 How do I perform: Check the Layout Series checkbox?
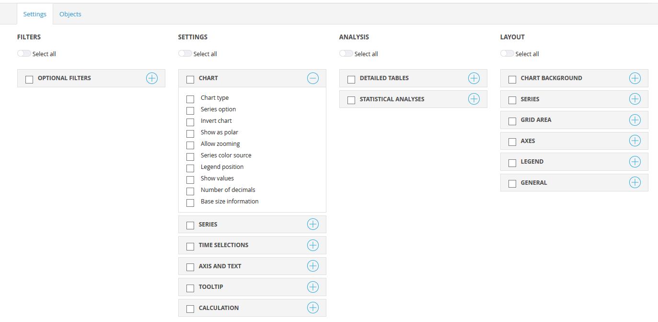pos(512,100)
